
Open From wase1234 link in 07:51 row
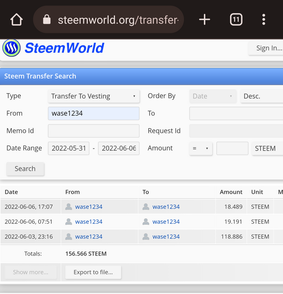point(89,222)
